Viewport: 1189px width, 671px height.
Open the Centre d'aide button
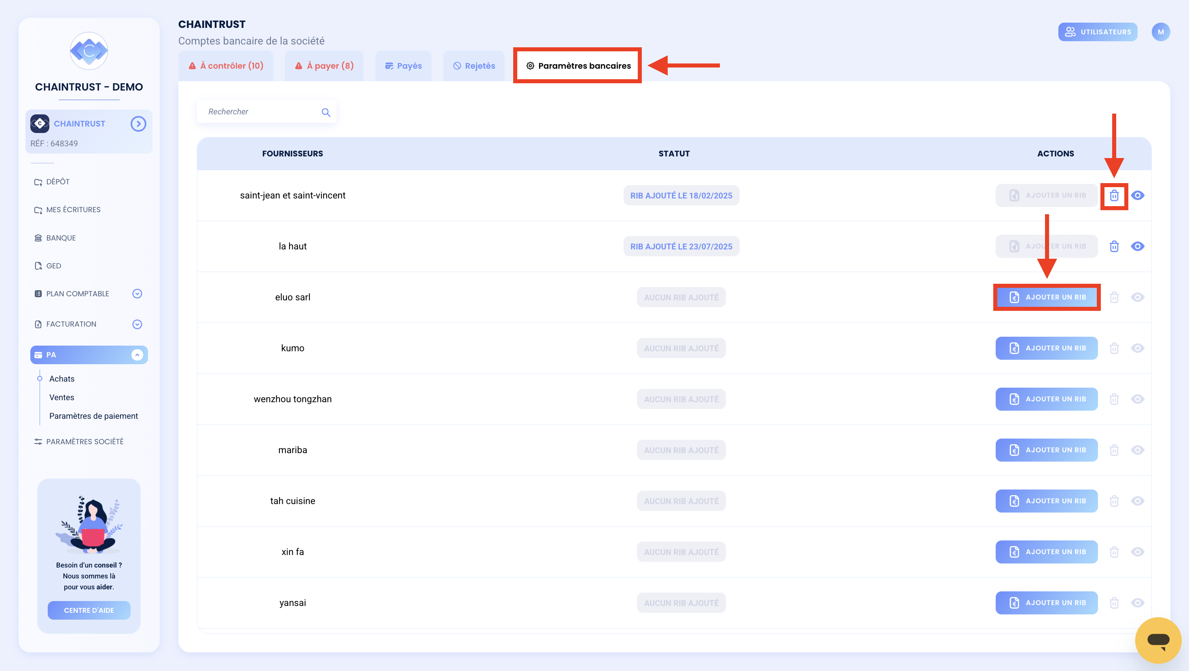tap(89, 610)
